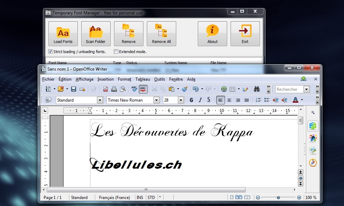Click the zoom in plus button
The width and height of the screenshot is (344, 206).
click(299, 197)
